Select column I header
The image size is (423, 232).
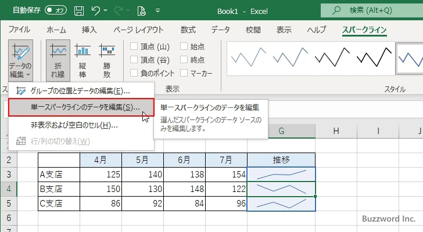[x=378, y=131]
